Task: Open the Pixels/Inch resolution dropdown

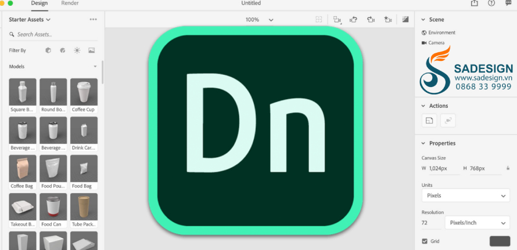Action: (477, 223)
